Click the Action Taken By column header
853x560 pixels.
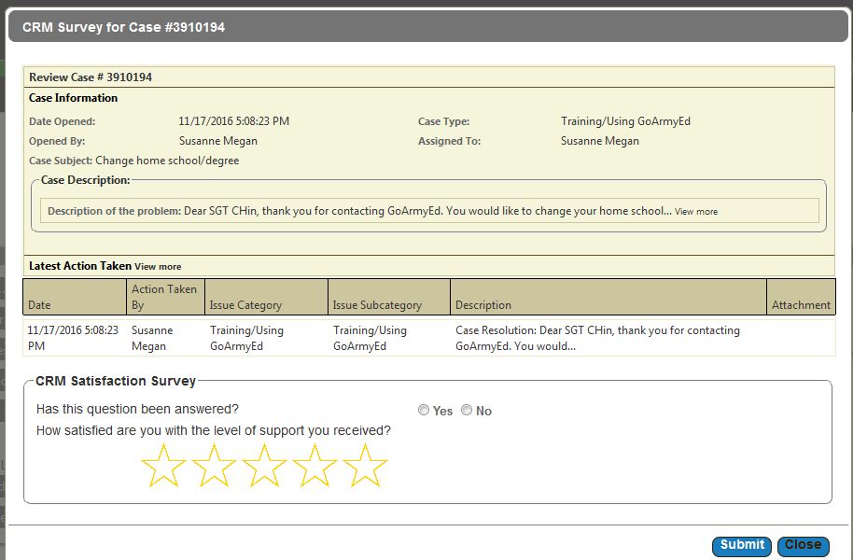point(165,297)
